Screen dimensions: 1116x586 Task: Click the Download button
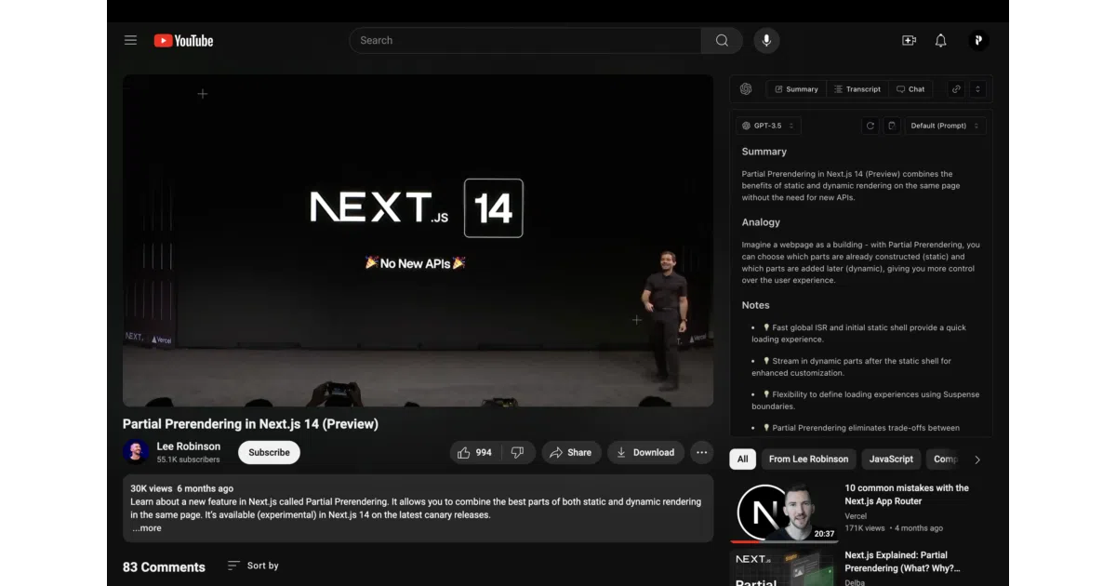coord(645,452)
